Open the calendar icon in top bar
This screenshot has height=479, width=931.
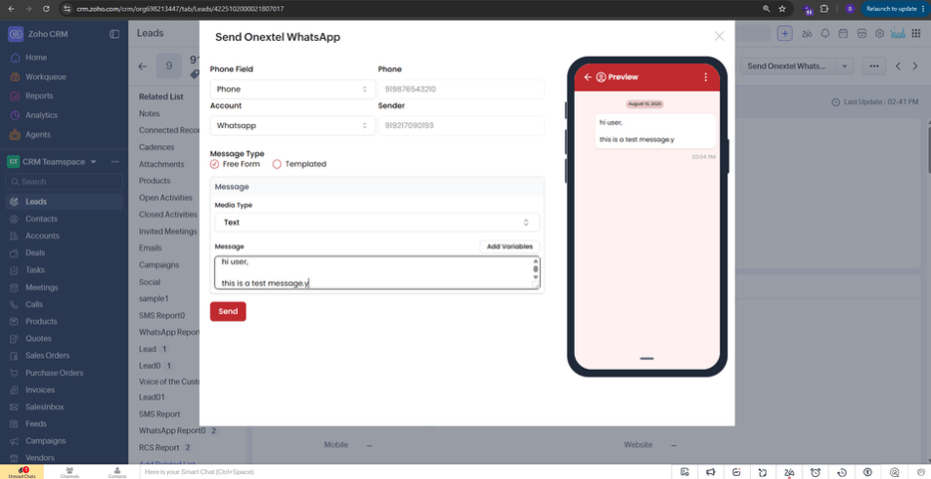842,33
